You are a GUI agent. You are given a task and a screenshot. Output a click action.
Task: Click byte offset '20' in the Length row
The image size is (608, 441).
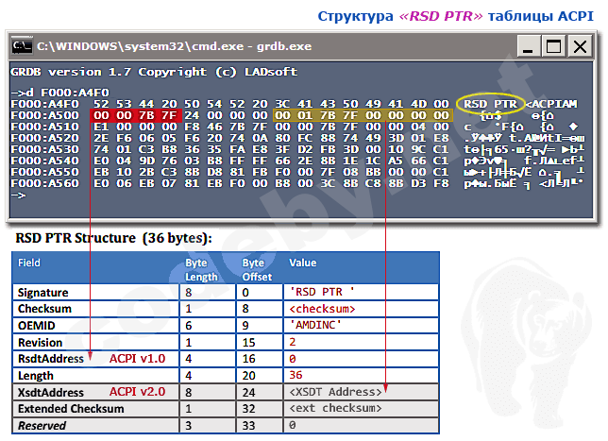[249, 376]
